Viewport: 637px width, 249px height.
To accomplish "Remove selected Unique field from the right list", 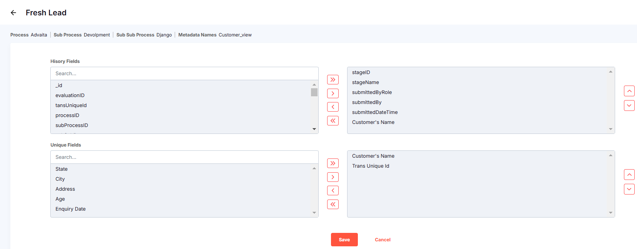I will [x=333, y=191].
